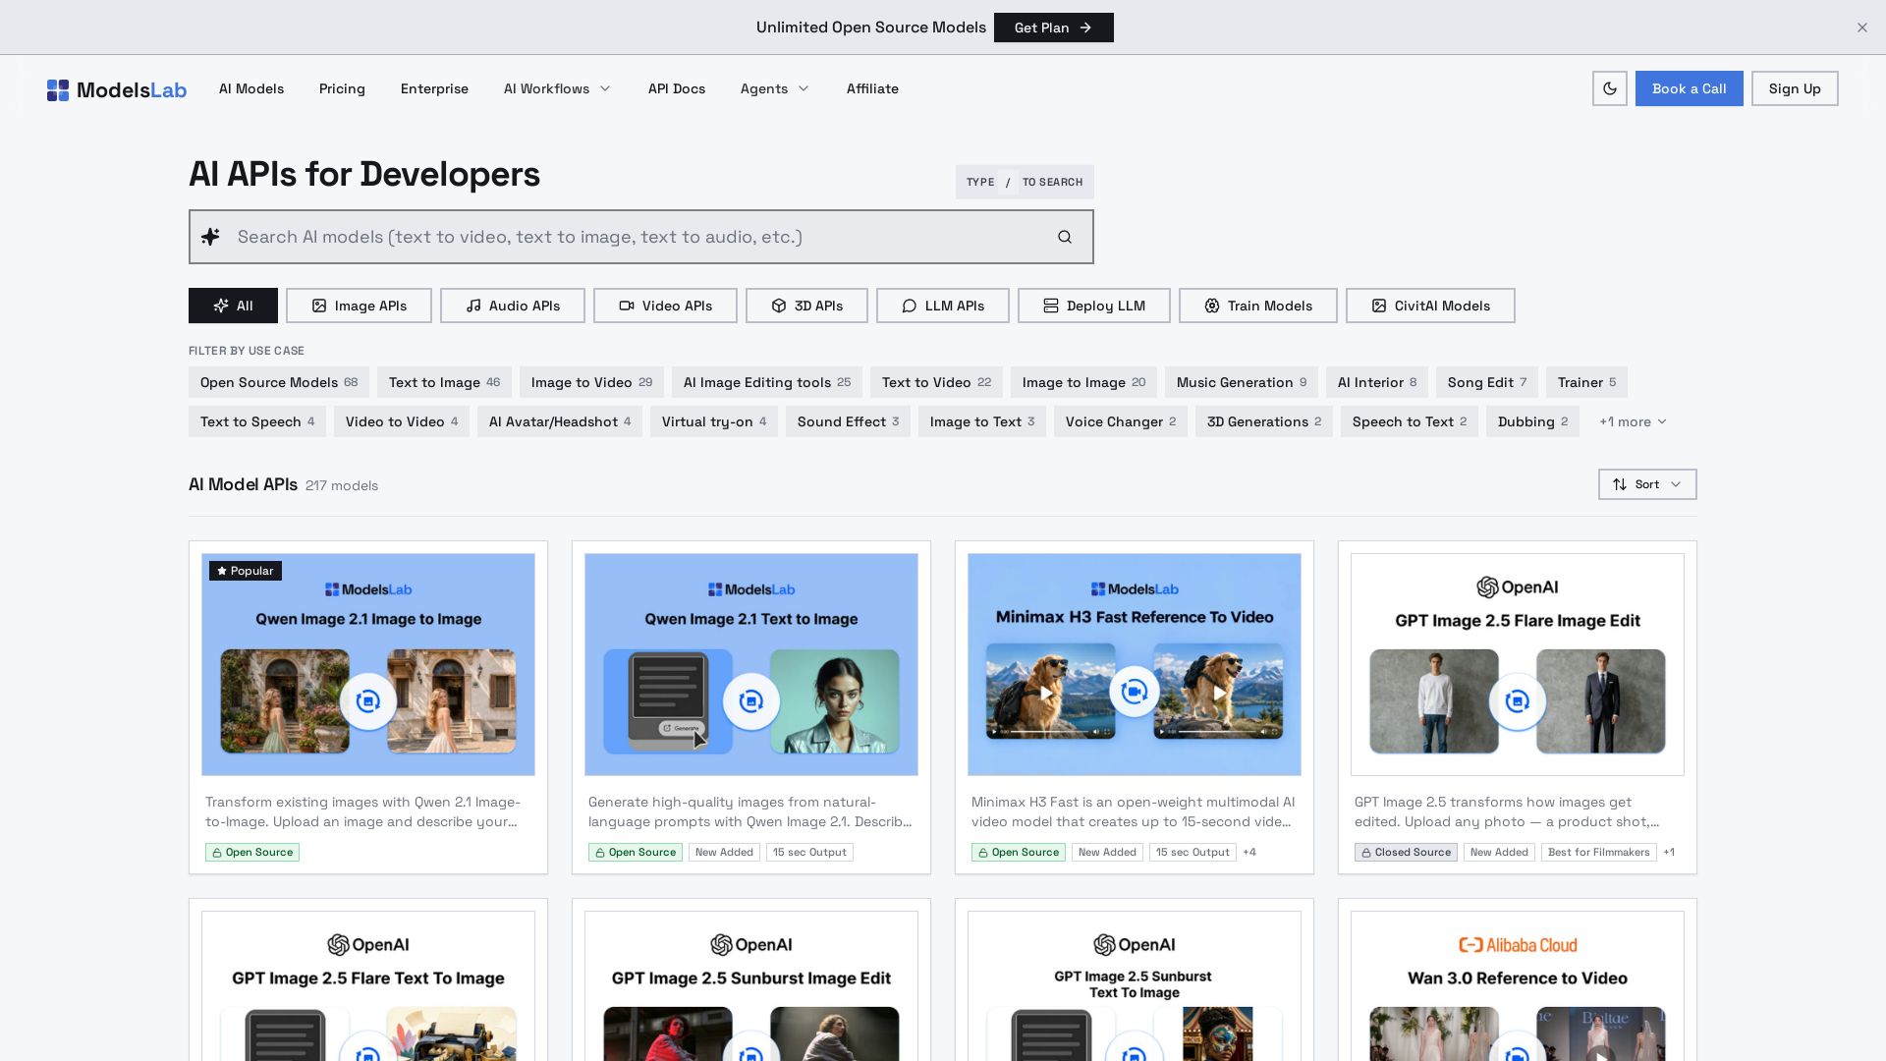Click the convert icon on Qwen Image to Image card
This screenshot has width=1886, height=1061.
368,701
